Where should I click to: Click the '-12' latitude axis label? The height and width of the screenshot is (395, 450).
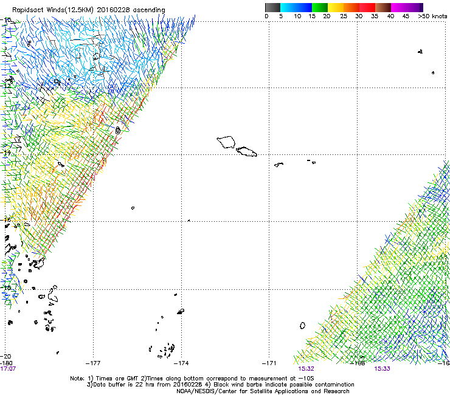tap(6, 86)
